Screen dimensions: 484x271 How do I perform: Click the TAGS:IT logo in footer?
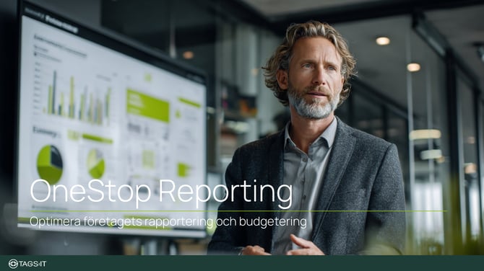(x=27, y=264)
